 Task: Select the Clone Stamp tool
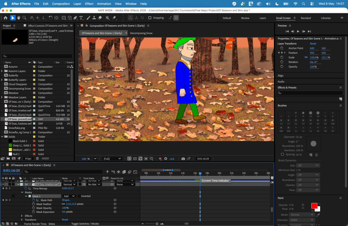94,18
